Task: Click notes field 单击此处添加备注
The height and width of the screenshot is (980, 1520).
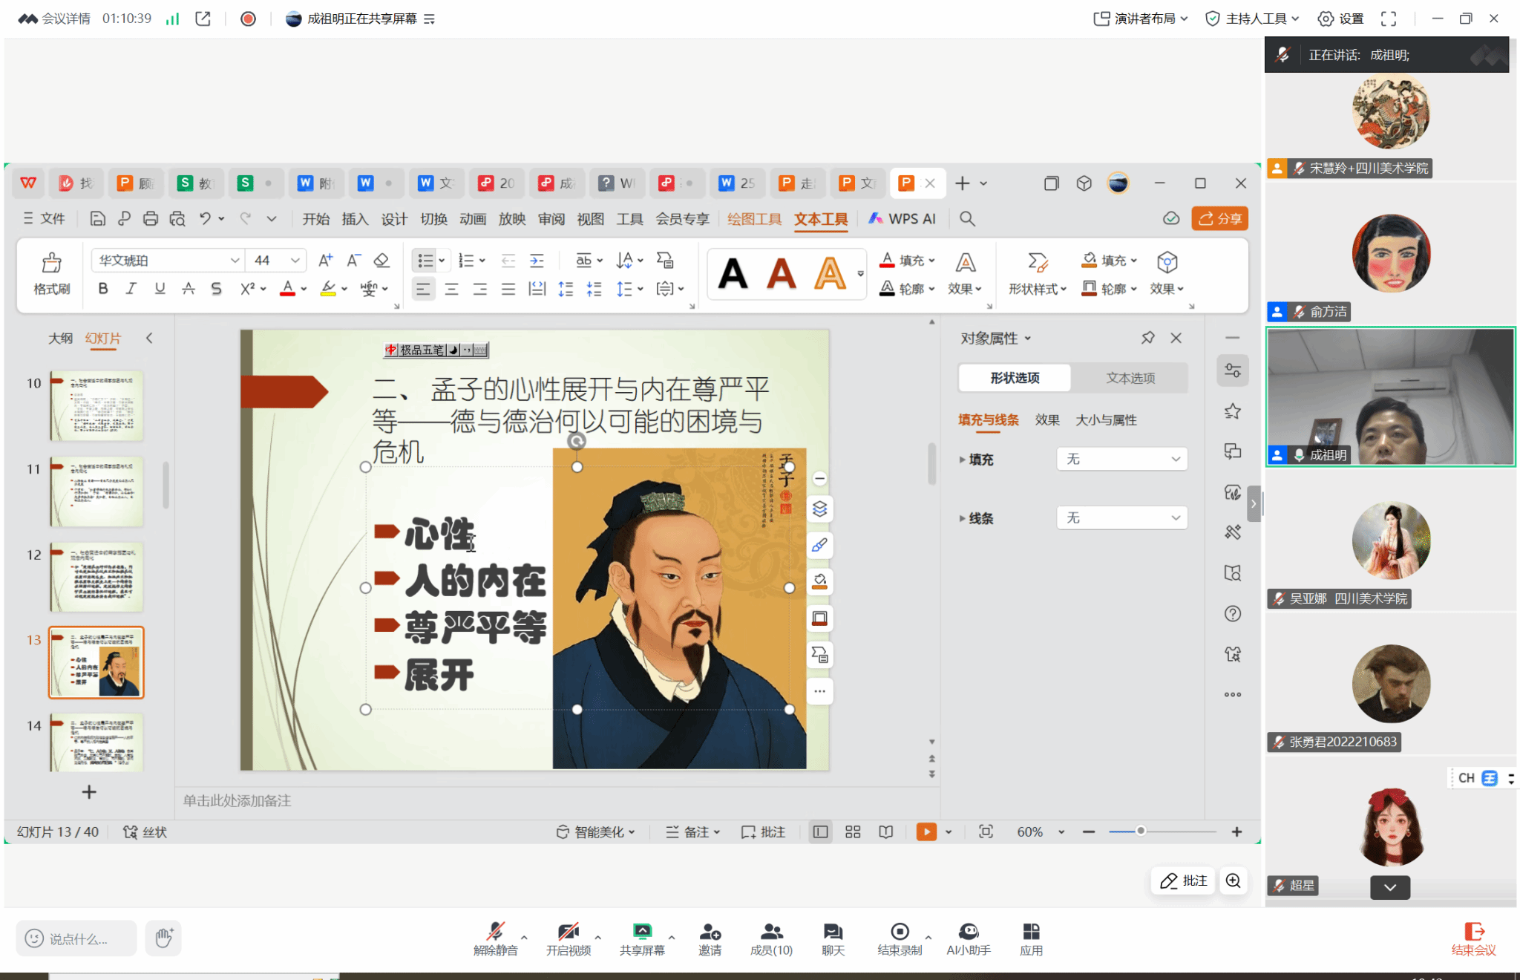Action: coord(237,801)
